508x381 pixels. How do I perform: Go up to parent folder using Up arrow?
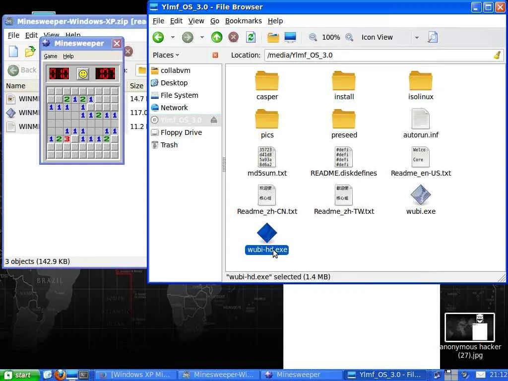(217, 37)
